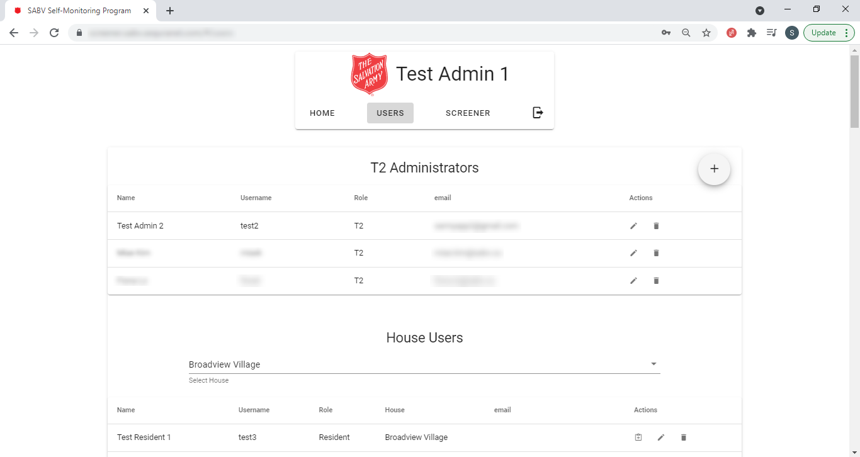View site information via the lock icon
Viewport: 860px width, 457px height.
tap(79, 33)
